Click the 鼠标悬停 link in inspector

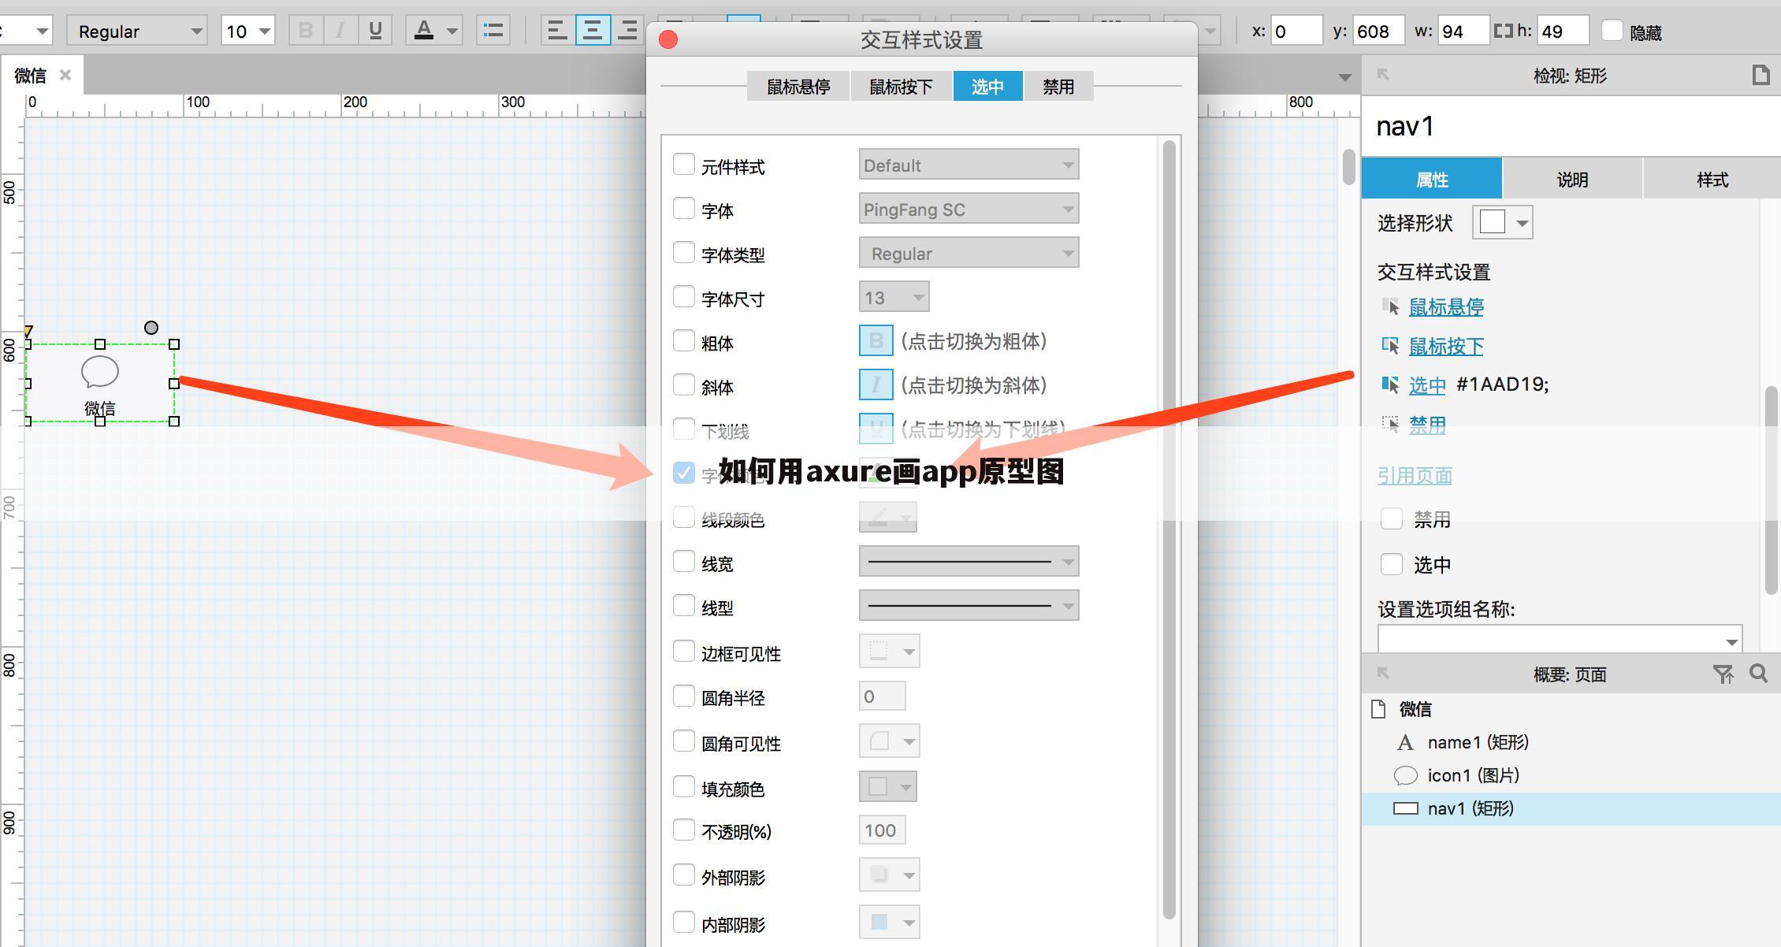pyautogui.click(x=1446, y=306)
